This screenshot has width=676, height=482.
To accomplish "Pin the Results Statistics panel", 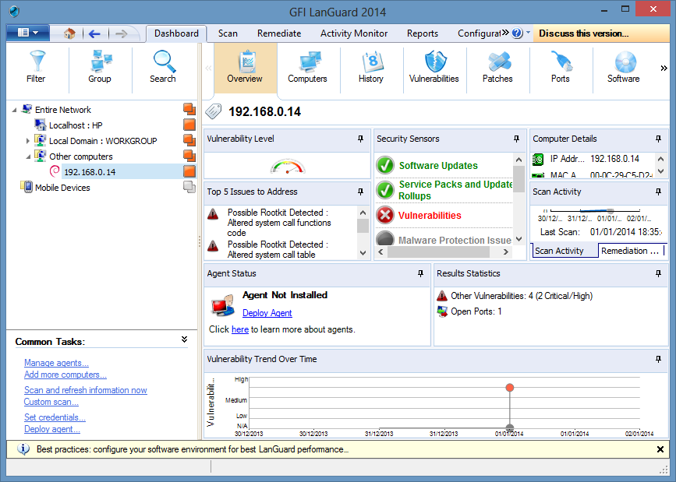I will (x=658, y=273).
